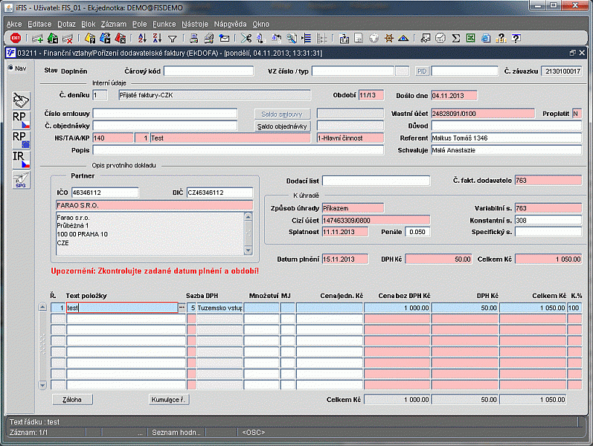Click the green Excel export icon

pyautogui.click(x=470, y=38)
